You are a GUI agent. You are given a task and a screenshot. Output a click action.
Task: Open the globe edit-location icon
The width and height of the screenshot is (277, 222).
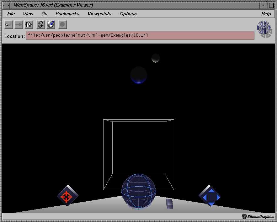51,24
